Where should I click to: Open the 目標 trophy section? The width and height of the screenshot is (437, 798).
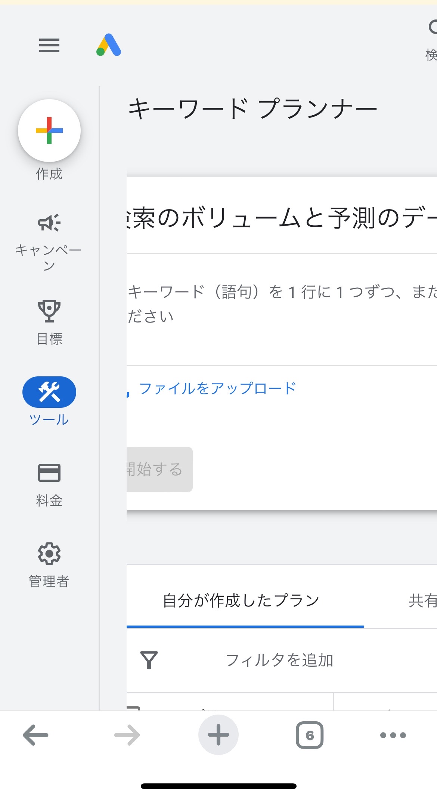[x=49, y=322]
